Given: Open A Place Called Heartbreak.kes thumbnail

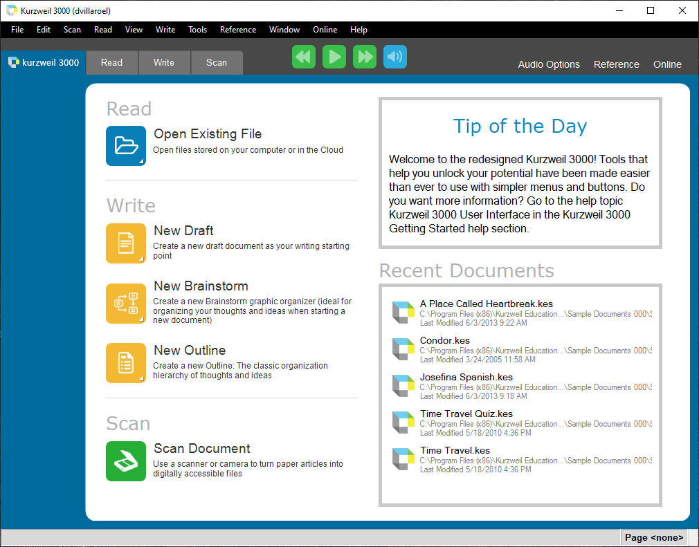Looking at the screenshot, I should coord(402,313).
